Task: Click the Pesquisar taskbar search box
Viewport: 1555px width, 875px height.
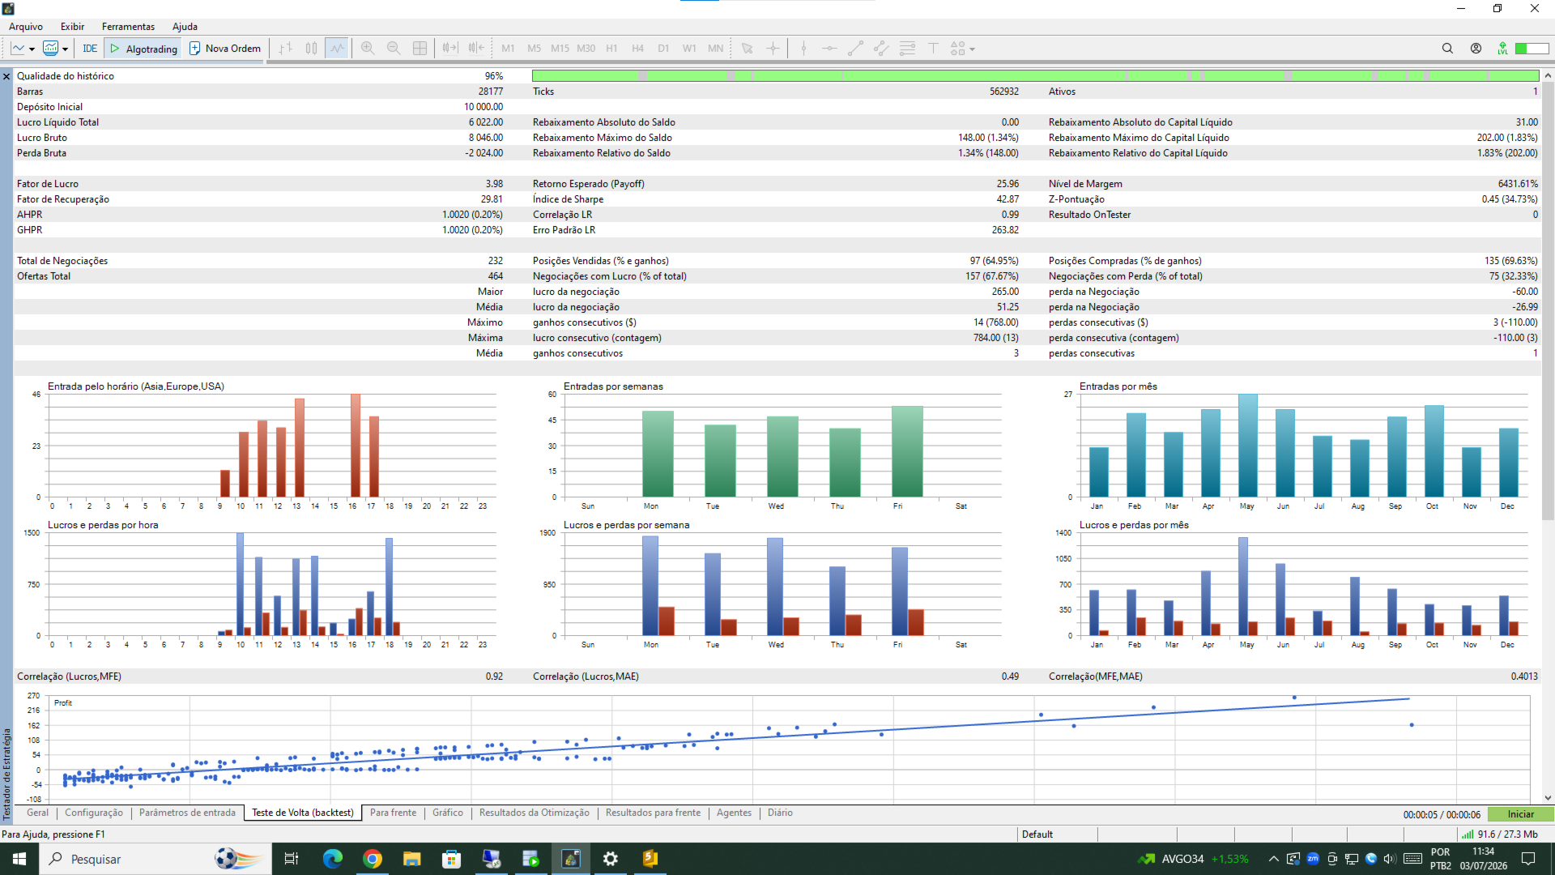Action: 155,859
